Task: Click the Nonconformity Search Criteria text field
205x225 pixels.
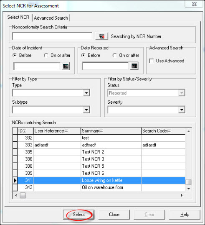Action: coord(52,36)
